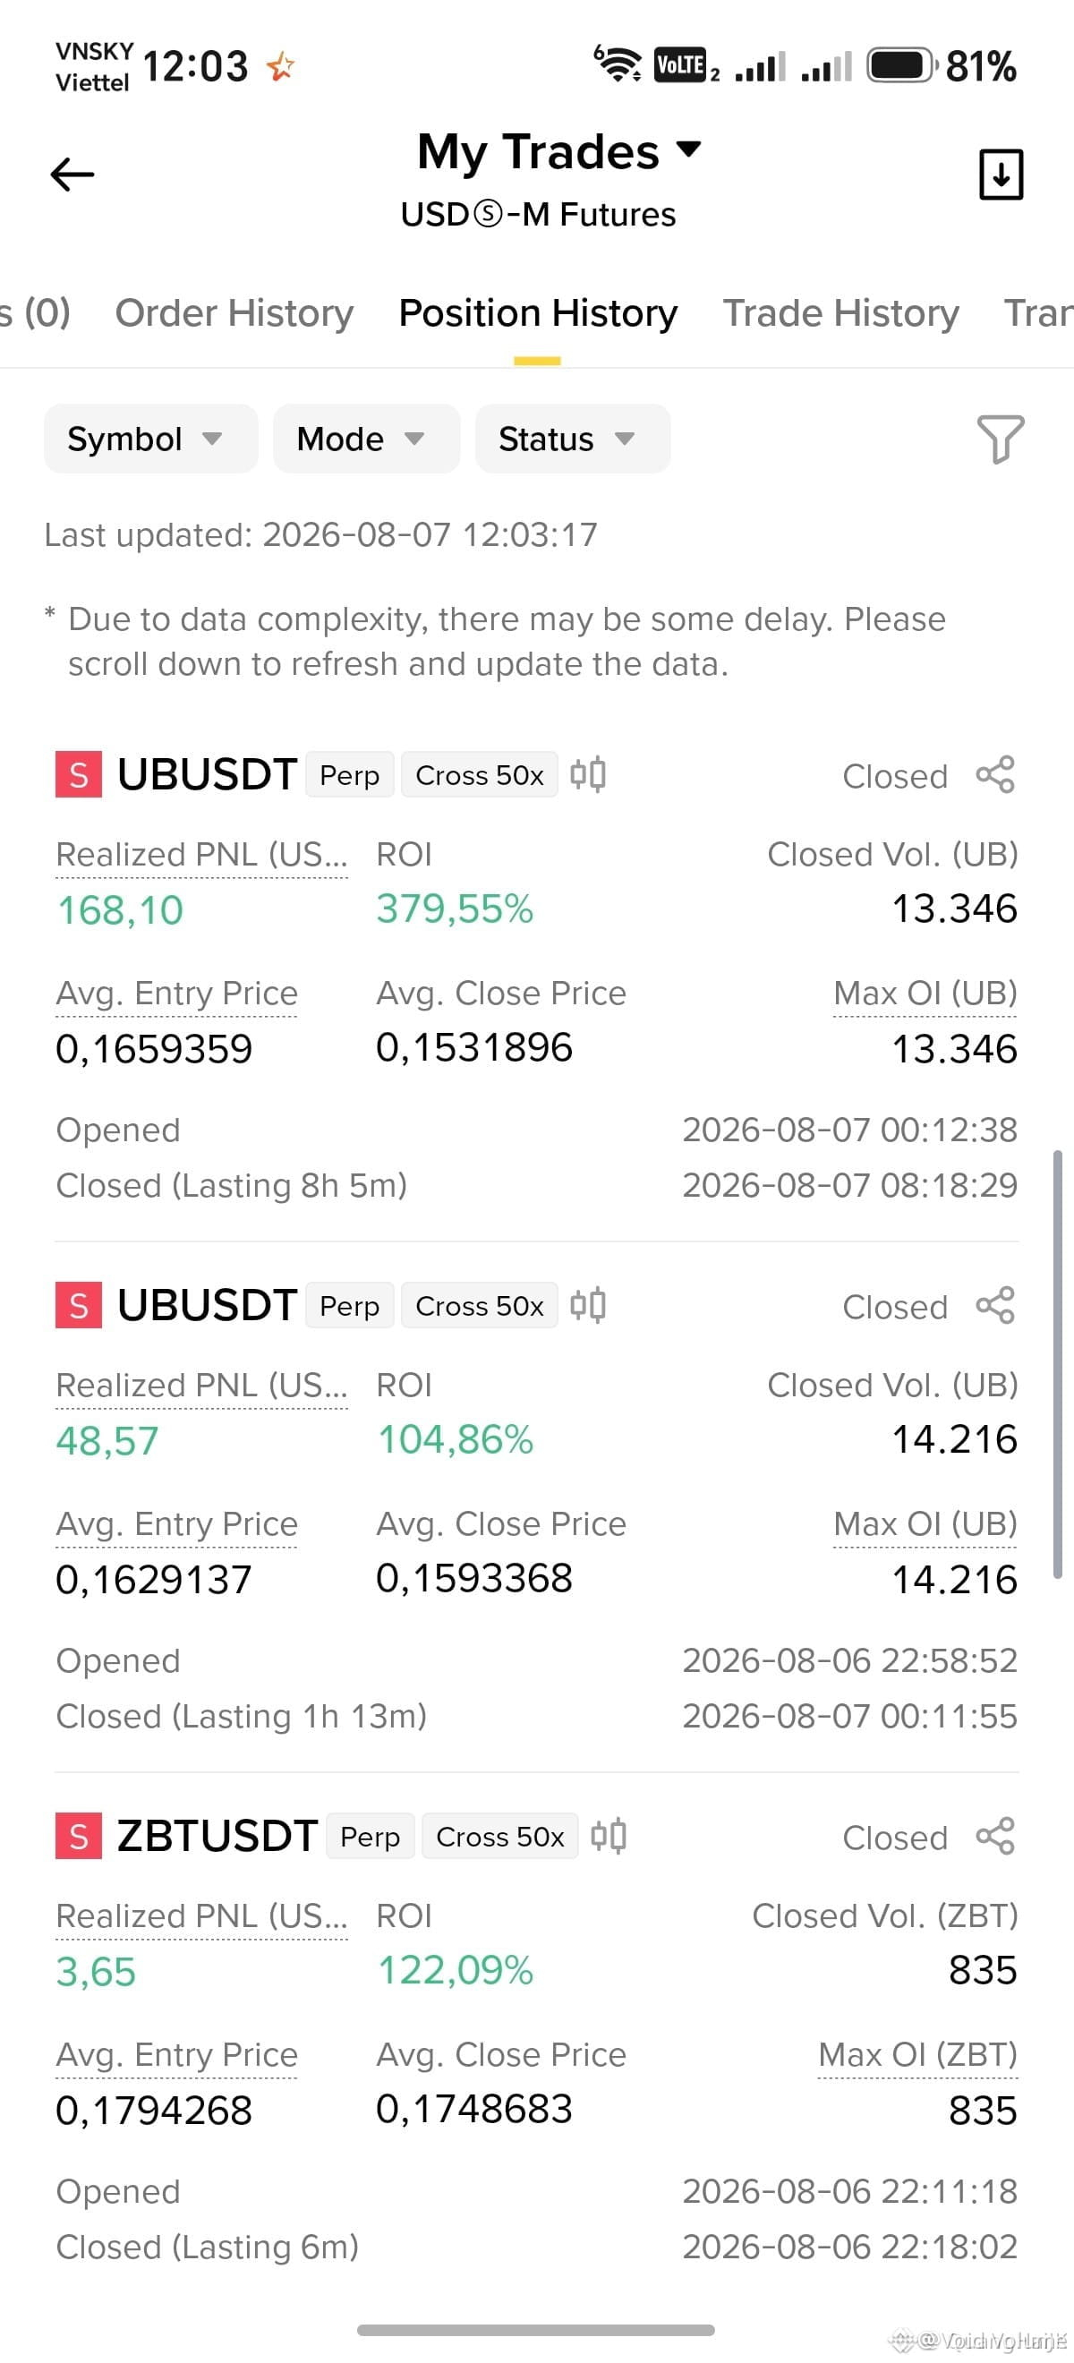Select the Position History tab
Viewport: 1074px width, 2363px height.
[x=538, y=312]
